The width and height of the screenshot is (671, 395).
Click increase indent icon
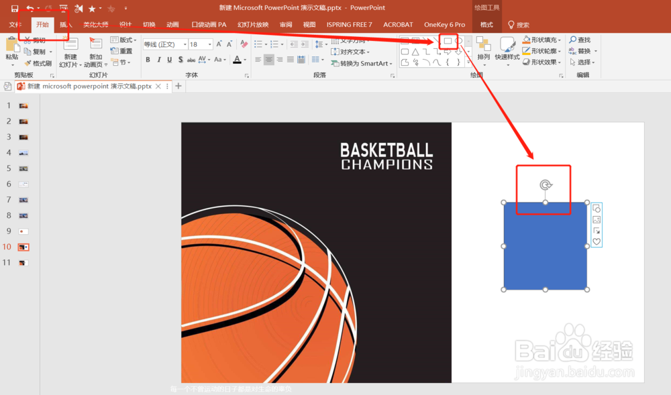point(305,44)
